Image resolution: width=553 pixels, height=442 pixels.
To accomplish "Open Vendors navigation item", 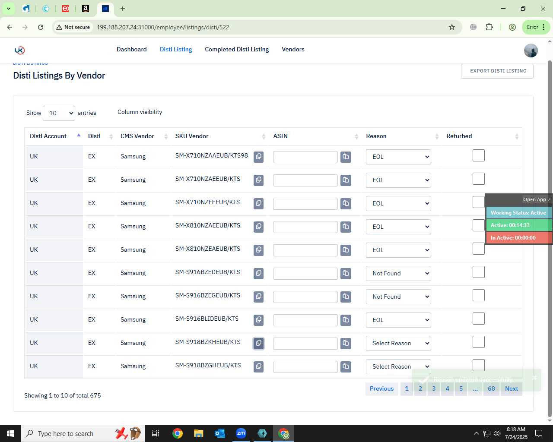I will [293, 49].
